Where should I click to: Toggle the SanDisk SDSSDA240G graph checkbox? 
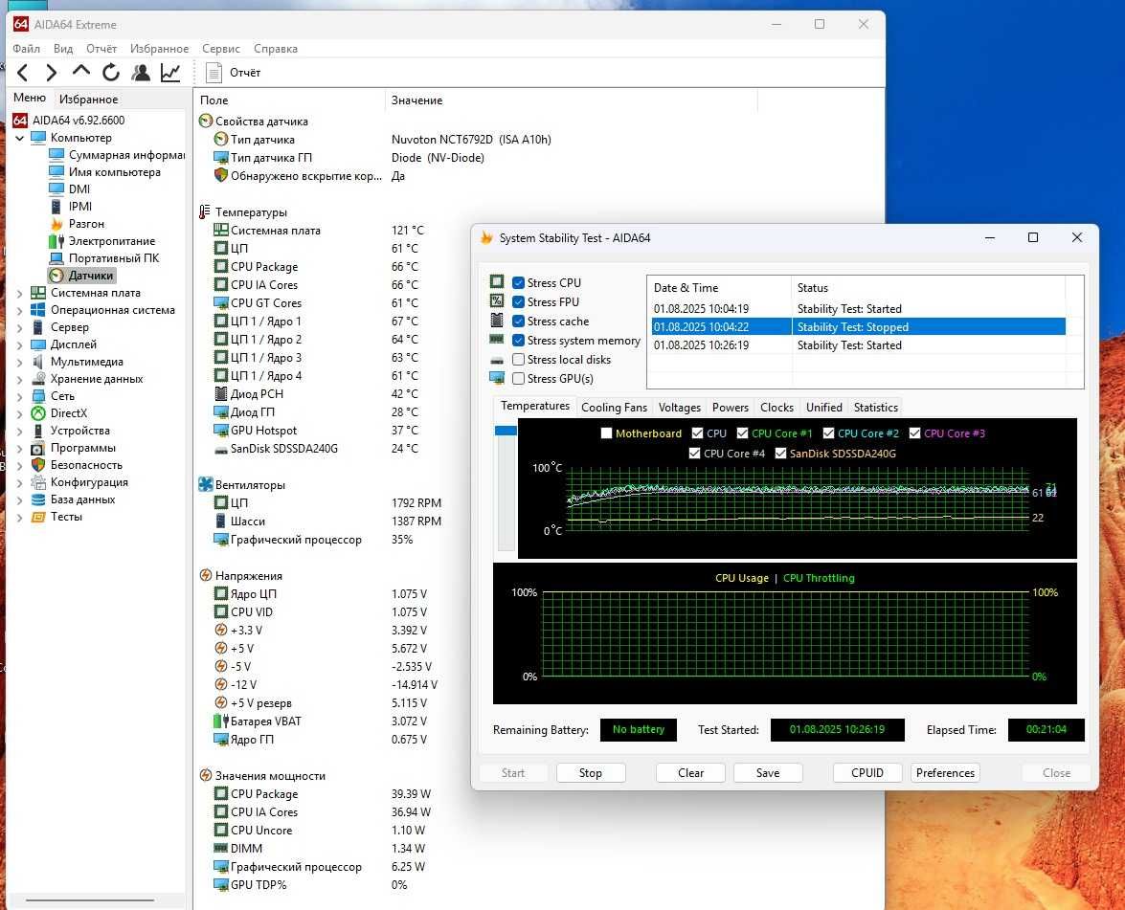tap(780, 454)
